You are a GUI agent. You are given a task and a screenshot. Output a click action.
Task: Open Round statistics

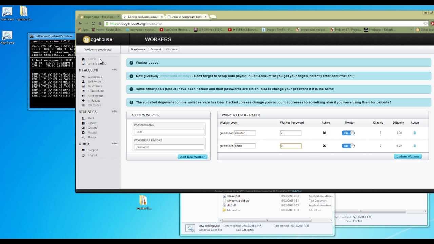pyautogui.click(x=92, y=133)
